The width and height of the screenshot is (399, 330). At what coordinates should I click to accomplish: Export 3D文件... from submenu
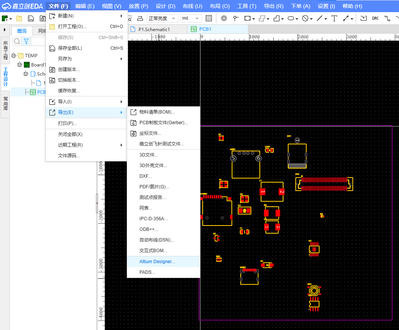tap(164, 155)
